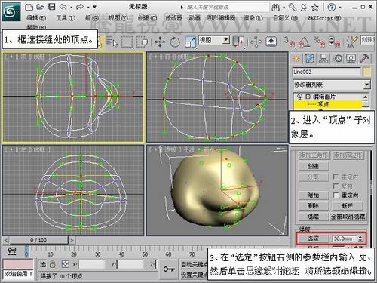Open the mirror/align flyout icon
This screenshot has width=377, height=283.
238,42
